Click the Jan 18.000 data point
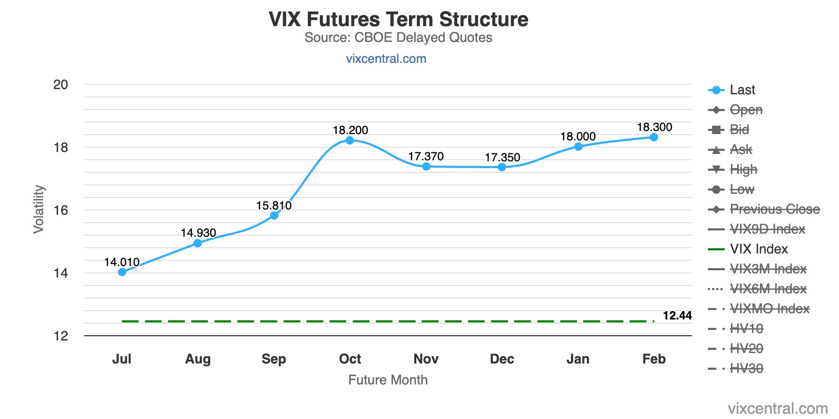This screenshot has height=419, width=839. 578,147
